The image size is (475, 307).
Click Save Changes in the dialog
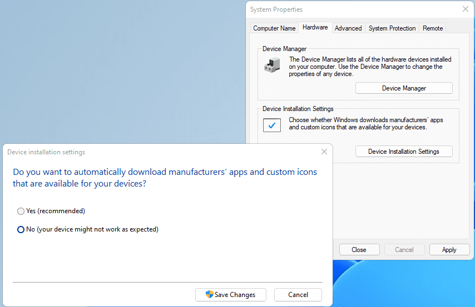pyautogui.click(x=231, y=295)
